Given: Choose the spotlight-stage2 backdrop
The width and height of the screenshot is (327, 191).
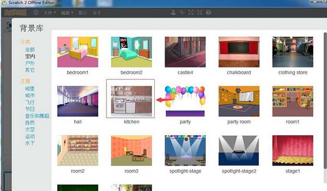Looking at the screenshot, I should tap(239, 150).
